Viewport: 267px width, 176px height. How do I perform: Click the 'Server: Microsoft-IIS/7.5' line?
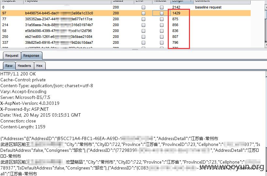(x=25, y=97)
